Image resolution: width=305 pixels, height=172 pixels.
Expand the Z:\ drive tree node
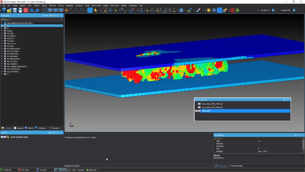[x=2, y=74]
